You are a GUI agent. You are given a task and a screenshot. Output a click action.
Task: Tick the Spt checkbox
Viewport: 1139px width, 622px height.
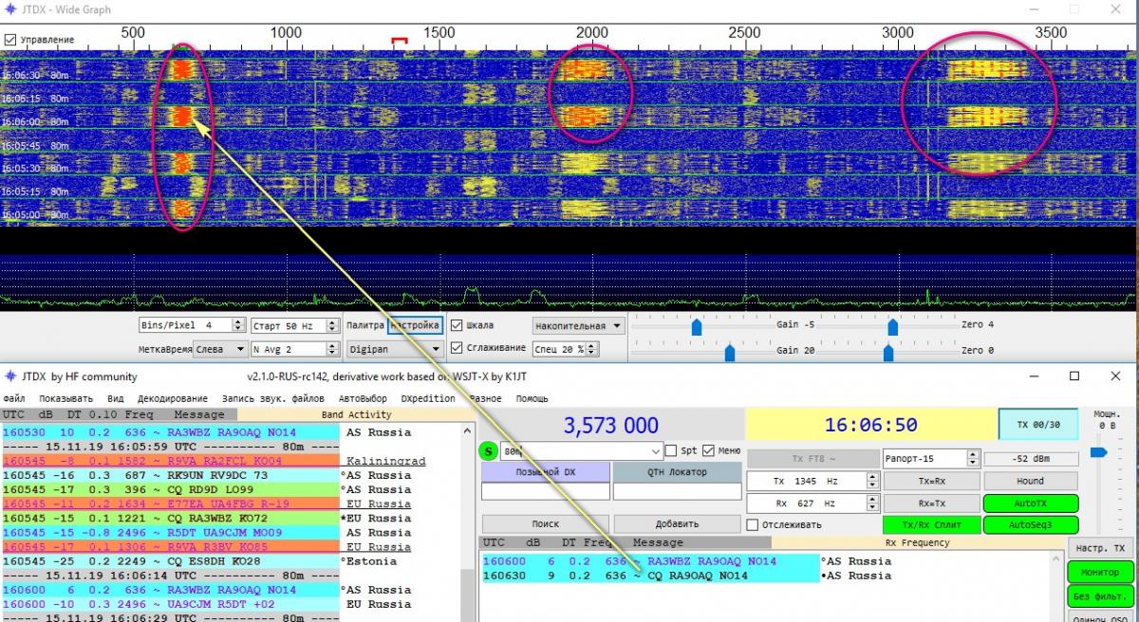click(672, 451)
